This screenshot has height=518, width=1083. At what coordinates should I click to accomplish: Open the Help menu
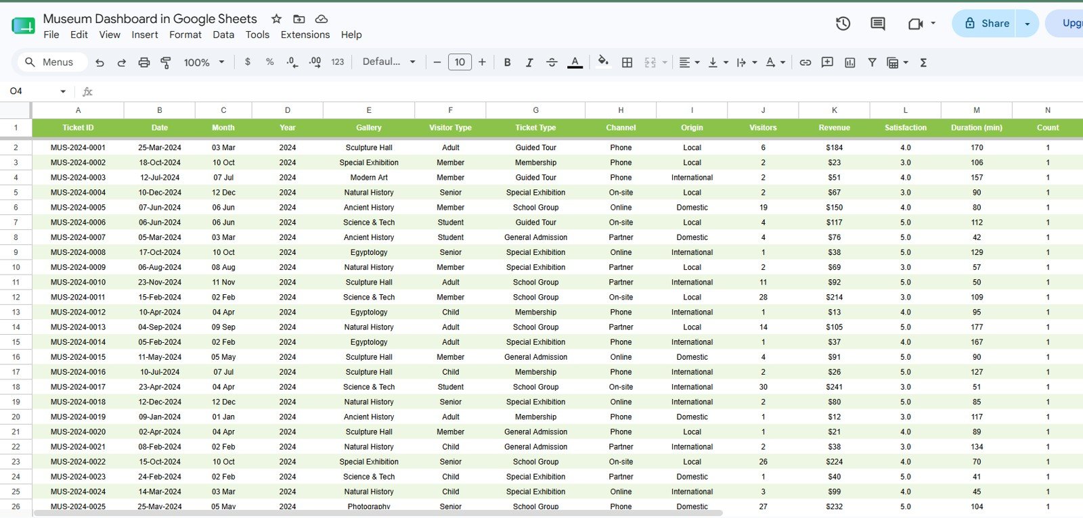(x=351, y=34)
